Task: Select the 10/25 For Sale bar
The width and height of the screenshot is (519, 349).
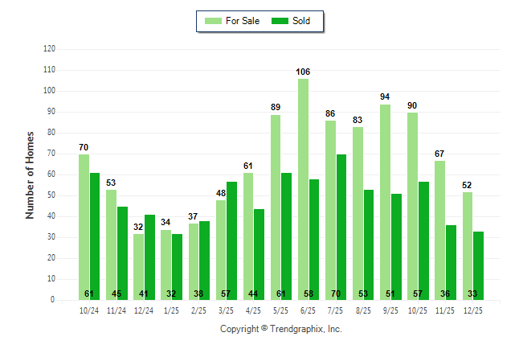Action: point(413,206)
